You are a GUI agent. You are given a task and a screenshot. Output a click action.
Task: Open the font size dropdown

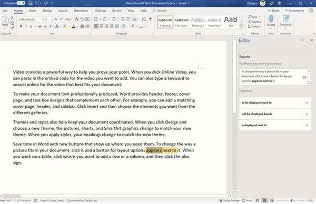click(52, 19)
